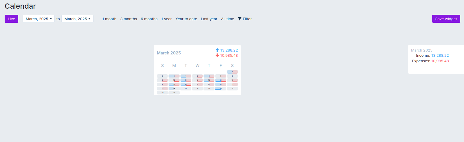Select day 1 in the calendar
The height and width of the screenshot is (142, 464).
(x=232, y=72)
